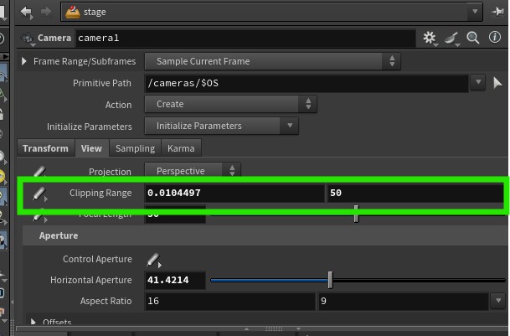Screen dimensions: 510x336
Task: Switch to the Transform tab
Action: pyautogui.click(x=45, y=148)
